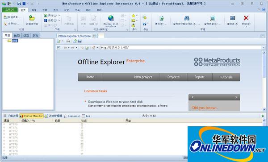The height and width of the screenshot is (162, 268).
Task: Open the Log tab
Action: tap(86, 116)
